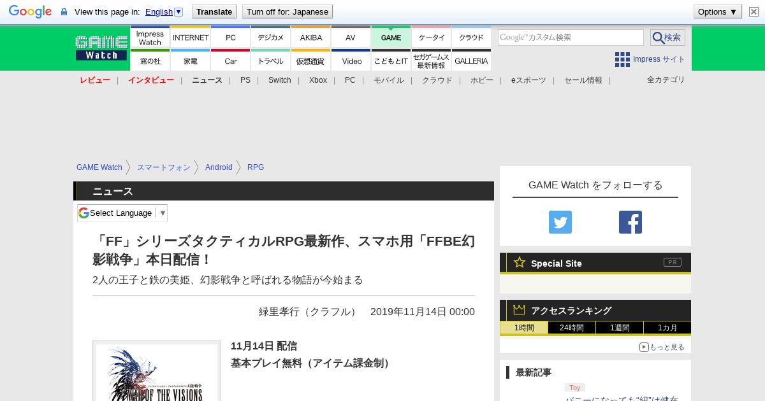Screen dimensions: 765x401
Task: Go to ニュース category
Action: 207,80
